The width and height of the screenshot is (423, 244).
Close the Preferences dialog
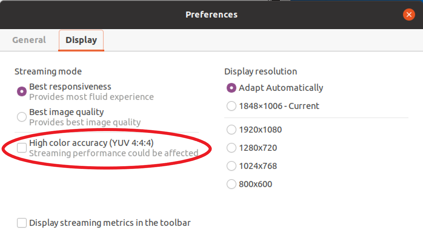click(x=409, y=14)
